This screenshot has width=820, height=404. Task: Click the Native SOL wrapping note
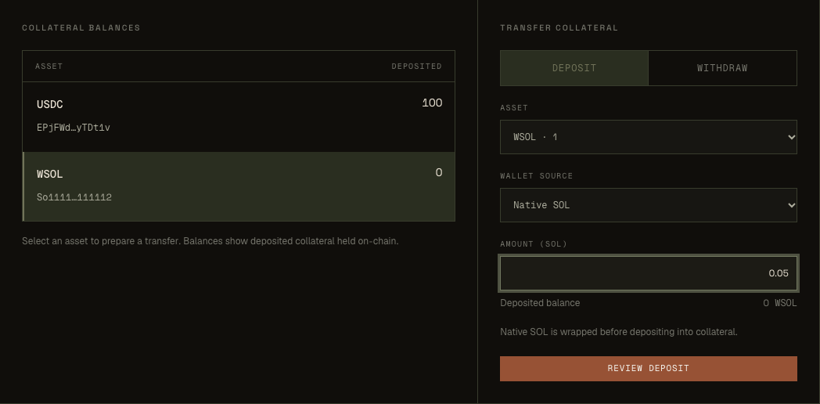pyautogui.click(x=619, y=332)
